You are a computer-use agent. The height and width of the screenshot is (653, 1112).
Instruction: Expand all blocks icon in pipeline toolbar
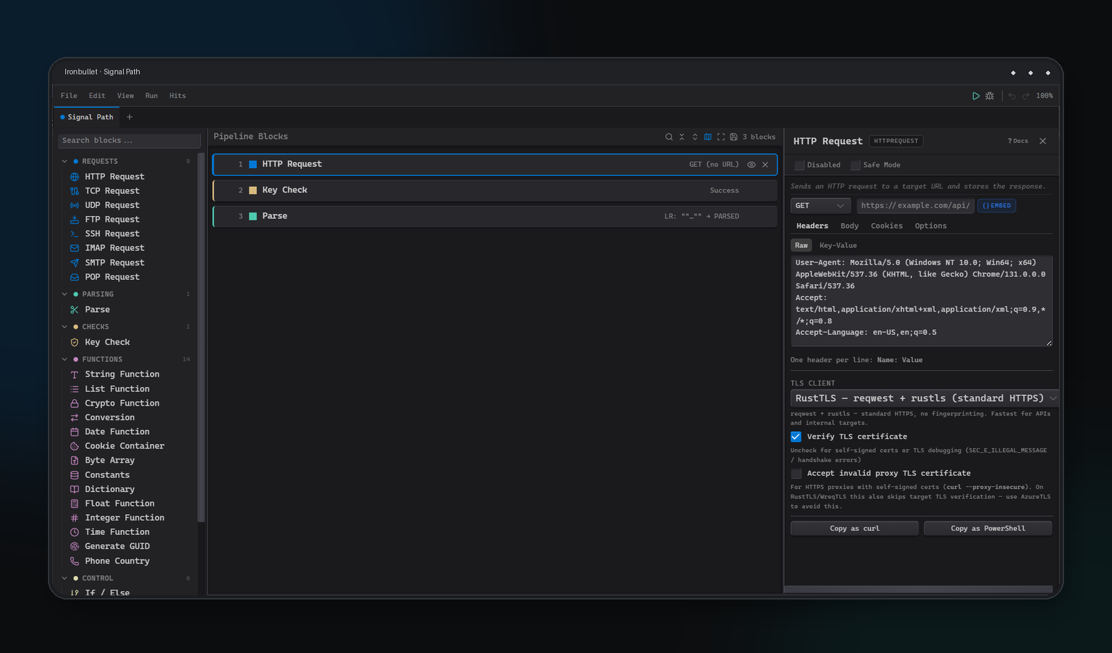pyautogui.click(x=694, y=137)
